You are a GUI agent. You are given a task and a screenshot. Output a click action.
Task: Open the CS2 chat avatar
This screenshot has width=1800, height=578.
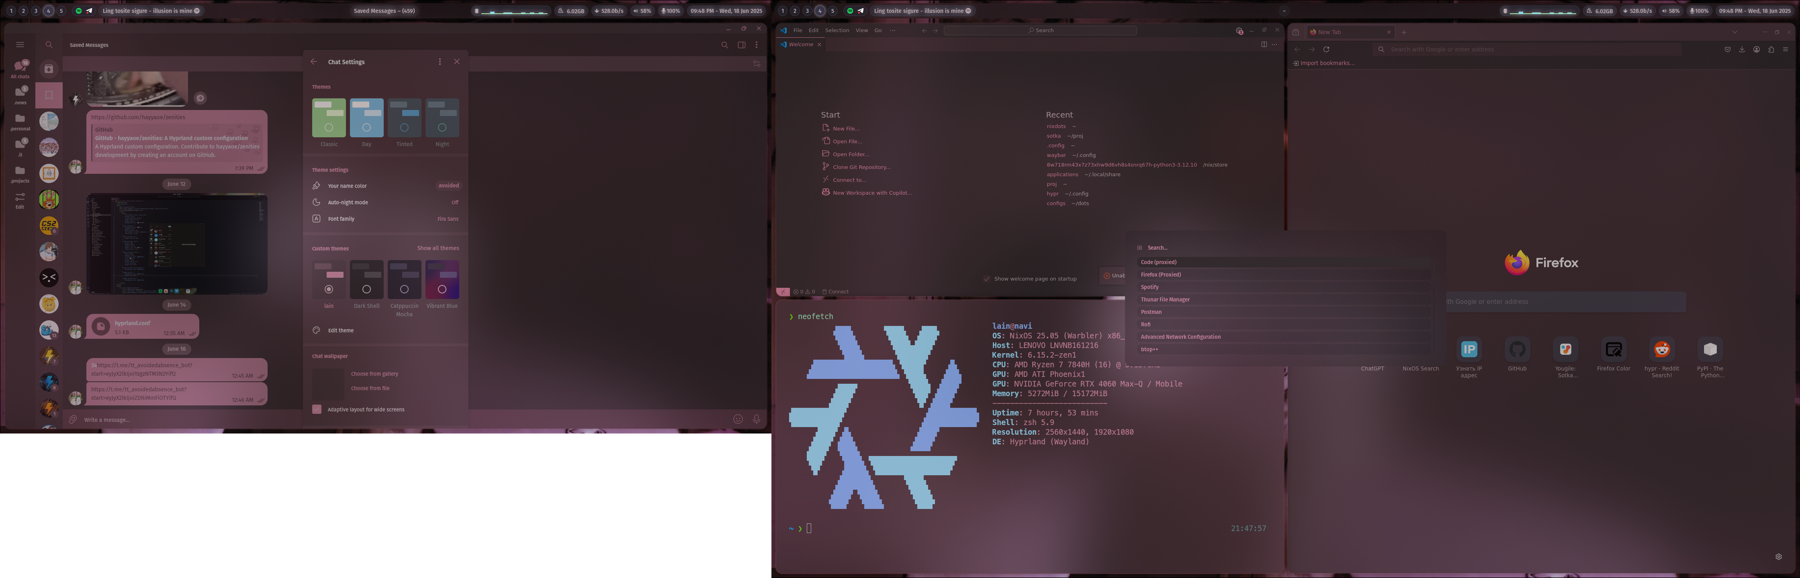click(x=49, y=226)
